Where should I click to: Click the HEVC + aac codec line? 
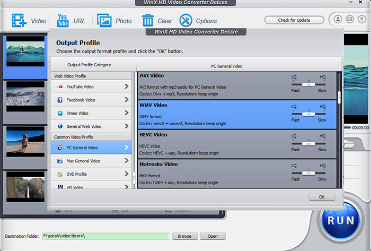[x=179, y=153]
